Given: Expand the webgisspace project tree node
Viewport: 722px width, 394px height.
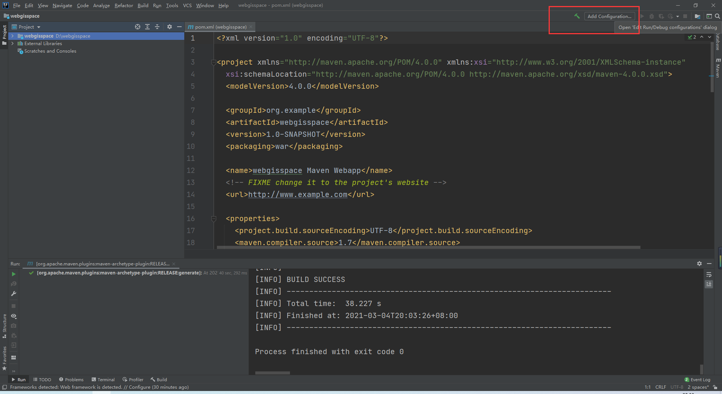Looking at the screenshot, I should pos(13,36).
